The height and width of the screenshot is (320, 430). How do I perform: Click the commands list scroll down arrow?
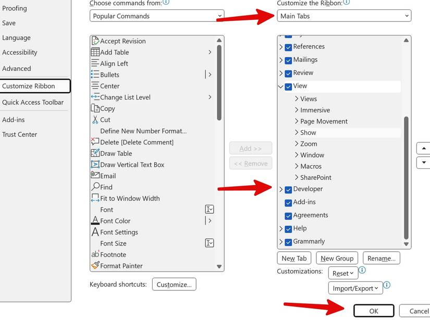pos(219,266)
